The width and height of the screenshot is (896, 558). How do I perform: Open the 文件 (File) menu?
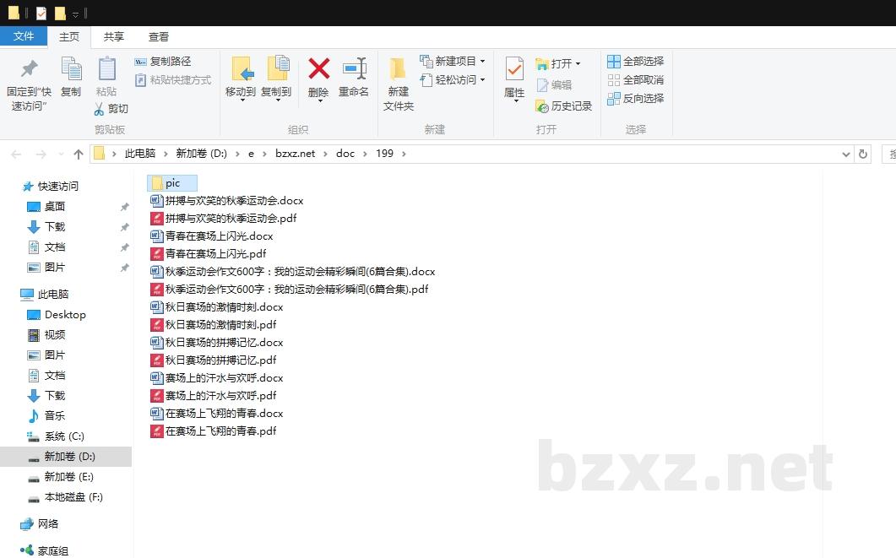(x=24, y=36)
